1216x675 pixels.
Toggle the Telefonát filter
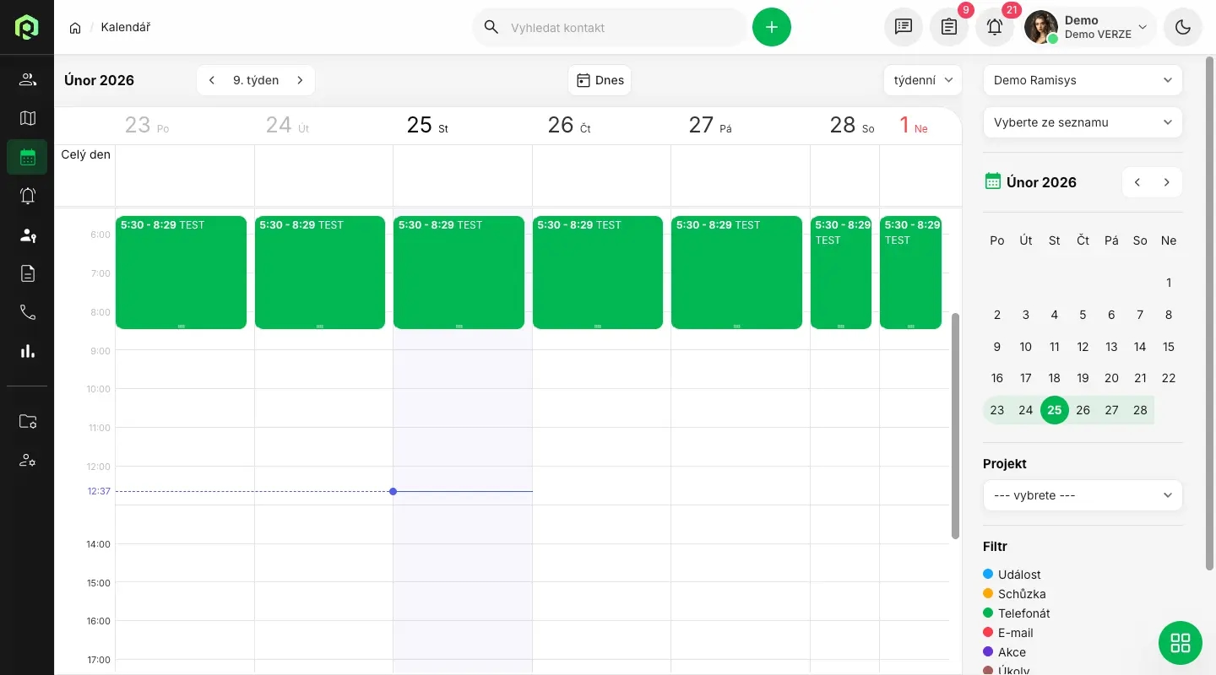click(x=1023, y=613)
